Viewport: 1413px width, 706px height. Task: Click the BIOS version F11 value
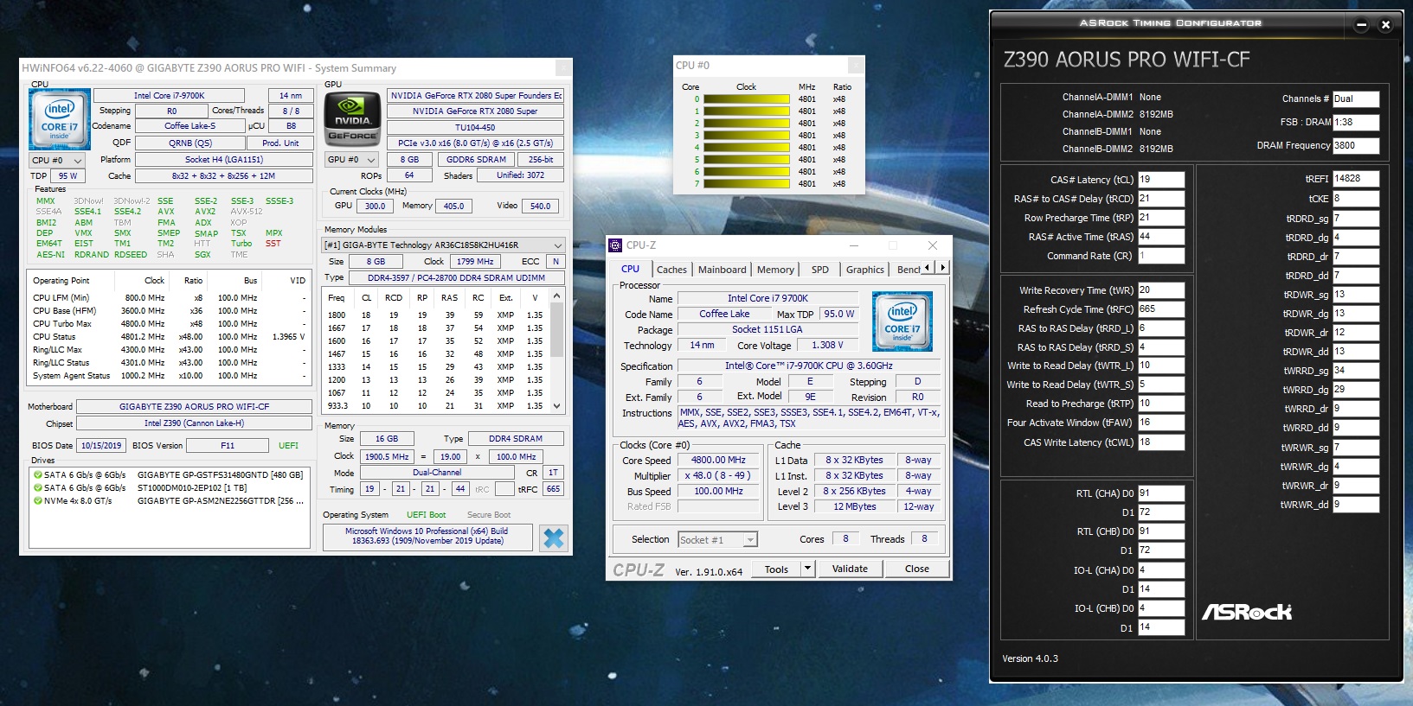[228, 446]
